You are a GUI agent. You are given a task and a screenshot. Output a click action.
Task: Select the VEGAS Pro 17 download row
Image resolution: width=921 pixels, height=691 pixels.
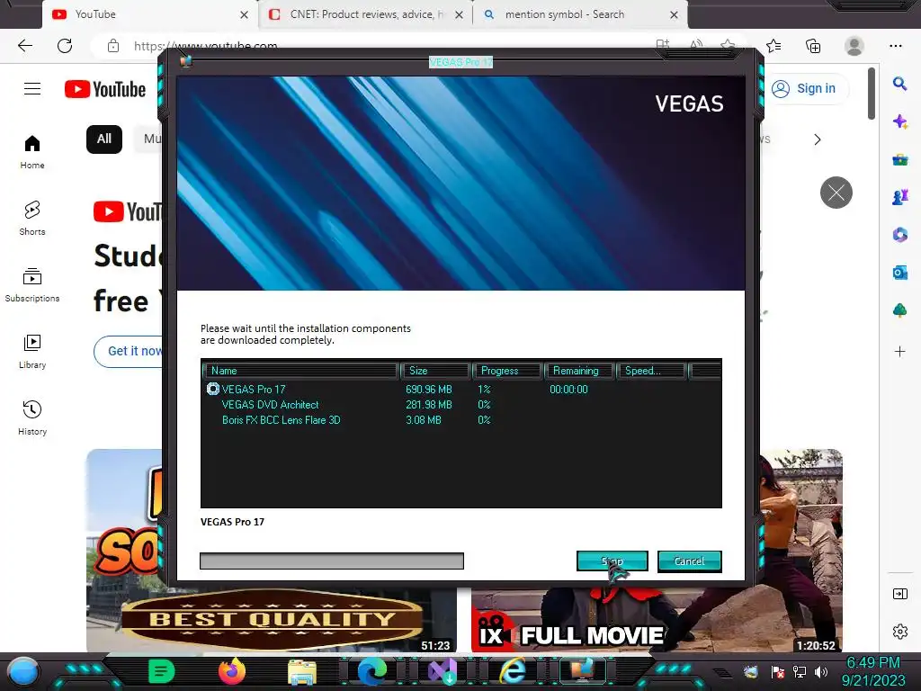461,389
